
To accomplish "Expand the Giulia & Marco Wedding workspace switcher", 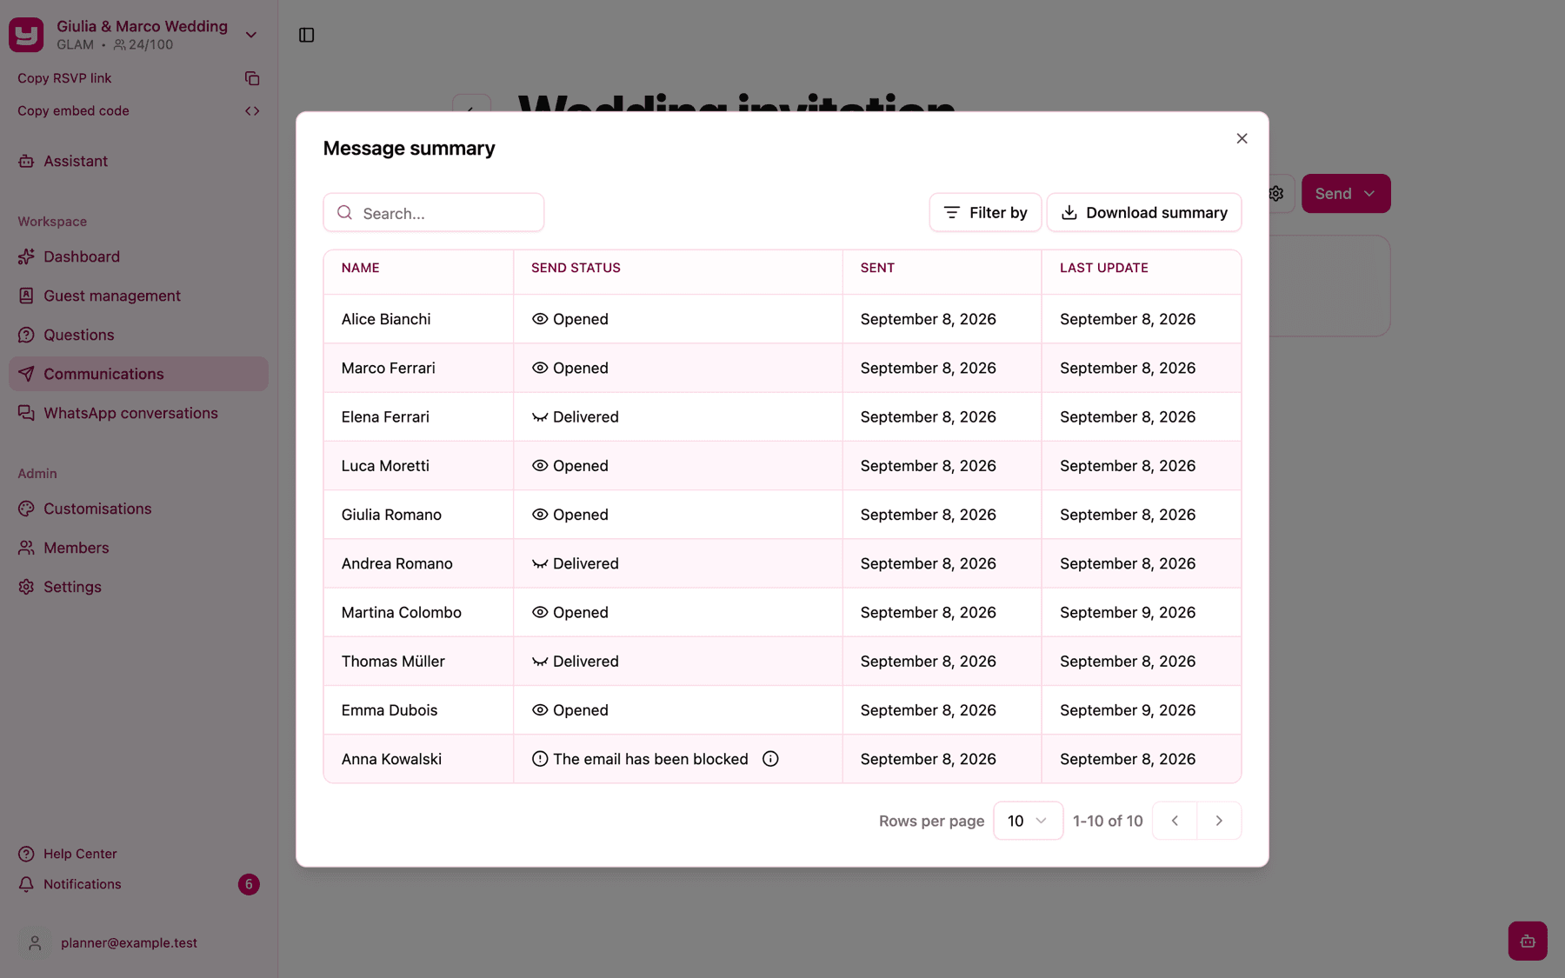I will (251, 35).
